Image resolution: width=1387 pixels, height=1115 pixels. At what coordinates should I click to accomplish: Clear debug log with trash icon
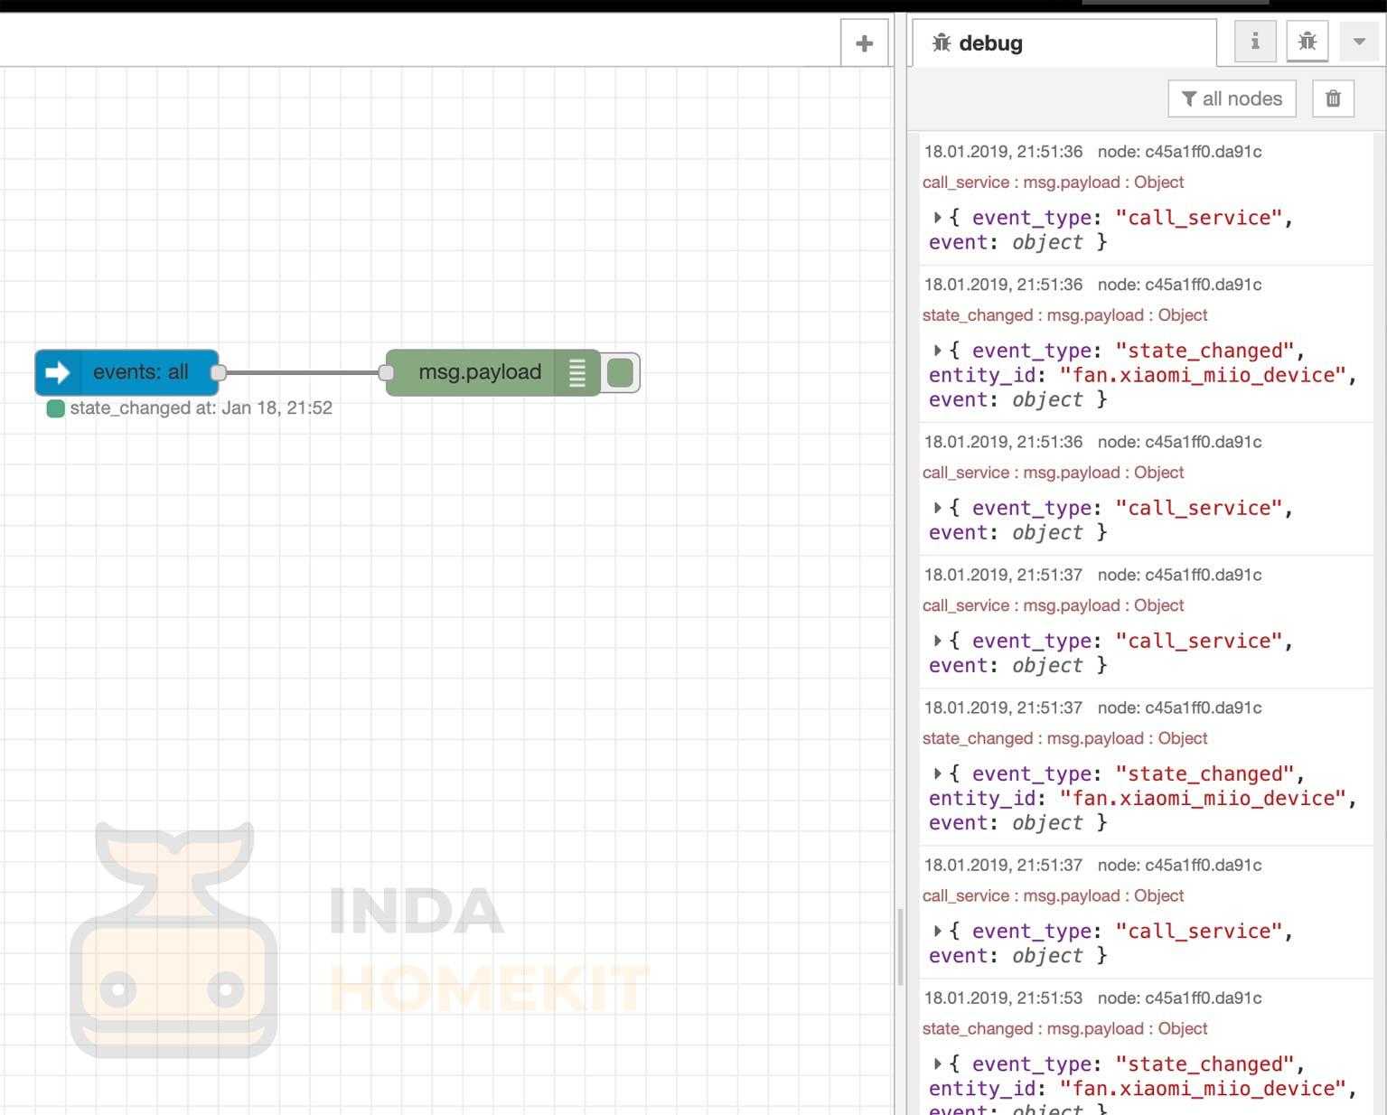(x=1333, y=98)
